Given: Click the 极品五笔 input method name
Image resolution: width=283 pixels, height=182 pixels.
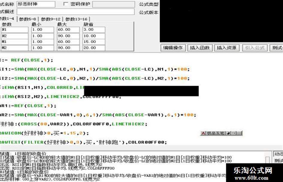Looking at the screenshot, I should [216, 133].
